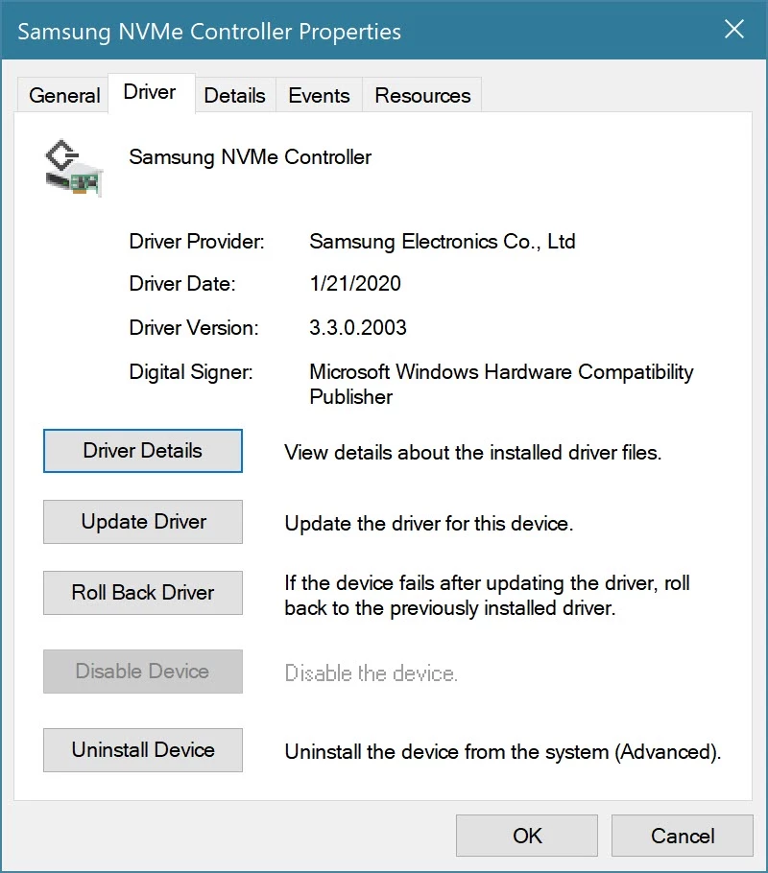Click the 'Uninstall the device from the system (Advanced)' text
Viewport: 768px width, 873px height.
503,752
